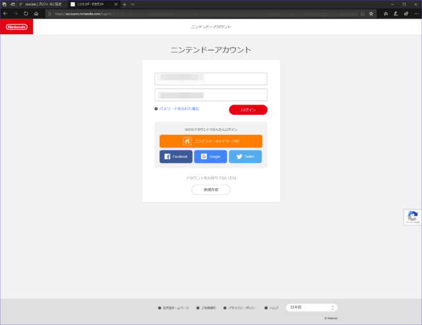This screenshot has width=422, height=325.
Task: Open プライバシーポリシー footer link
Action: pyautogui.click(x=242, y=308)
